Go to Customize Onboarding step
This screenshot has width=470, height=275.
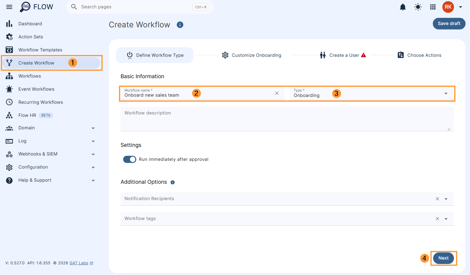(x=252, y=55)
